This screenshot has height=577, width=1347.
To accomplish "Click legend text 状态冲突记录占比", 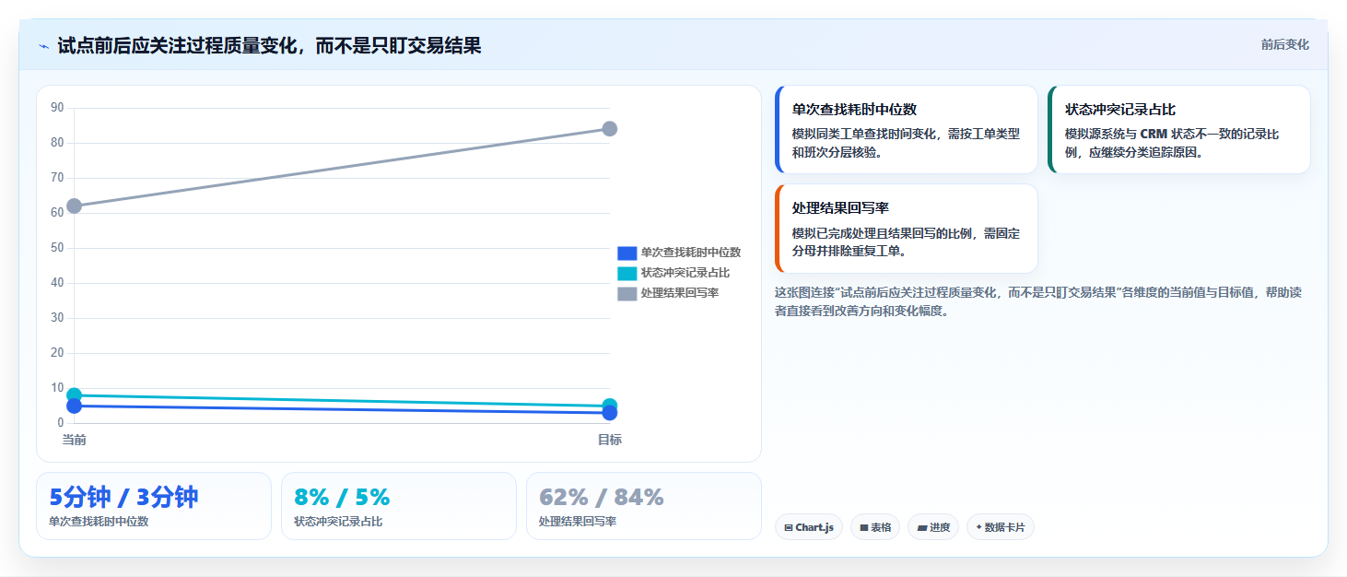I will click(685, 273).
